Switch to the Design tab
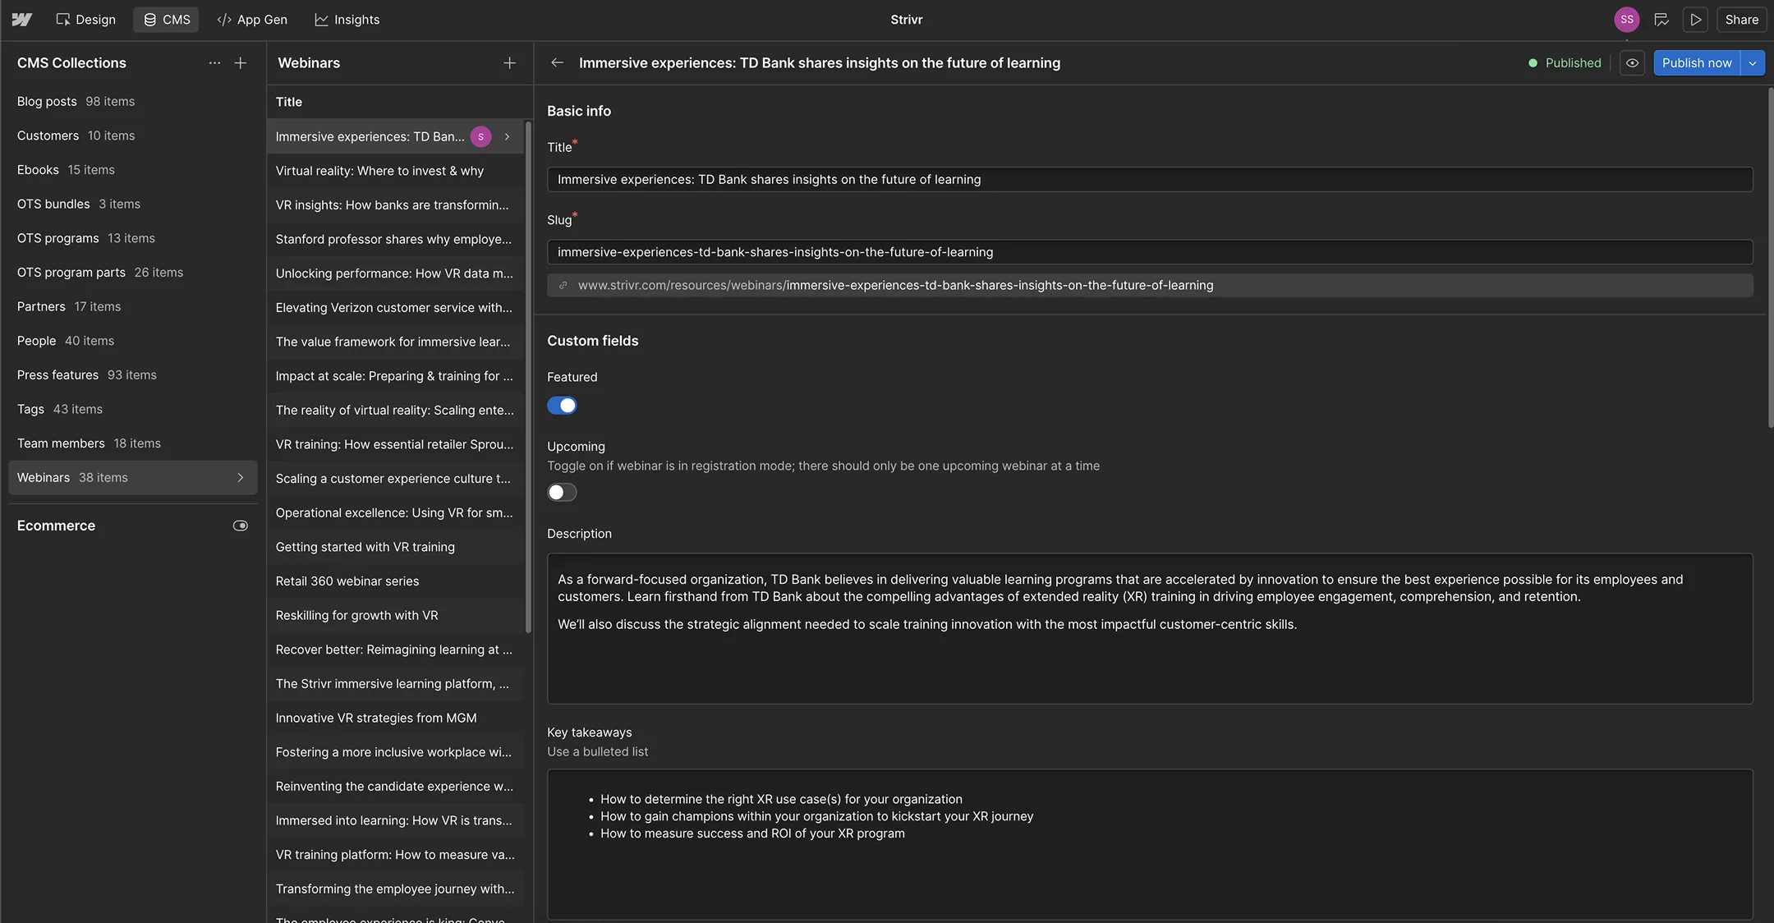The height and width of the screenshot is (923, 1774). tap(85, 20)
